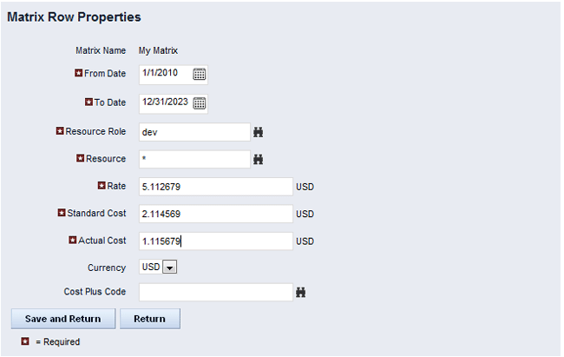Edit the Rate value 5.112679

tap(215, 187)
